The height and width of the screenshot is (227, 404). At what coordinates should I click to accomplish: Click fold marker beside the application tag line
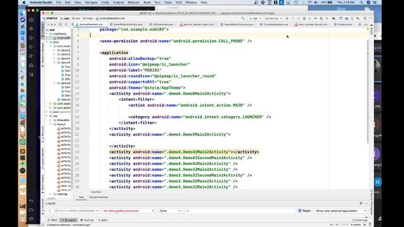pos(88,53)
